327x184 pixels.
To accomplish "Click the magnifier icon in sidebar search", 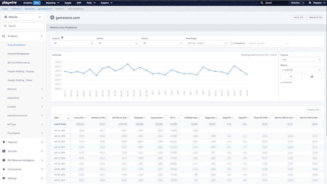I will [x=5, y=26].
